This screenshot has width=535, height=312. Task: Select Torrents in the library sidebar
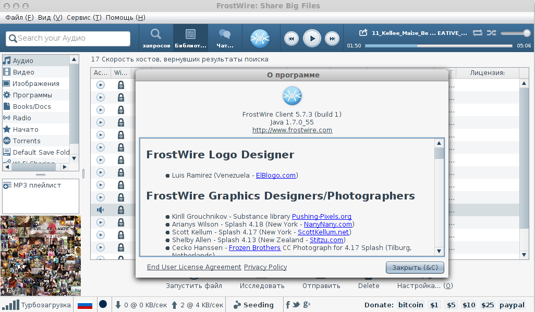point(36,141)
